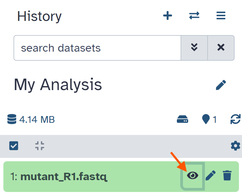
Task: Open preferred storage disk icon
Action: click(182, 119)
